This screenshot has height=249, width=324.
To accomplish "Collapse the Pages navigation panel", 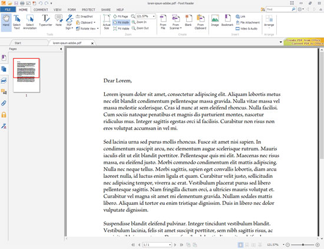I will [61, 49].
